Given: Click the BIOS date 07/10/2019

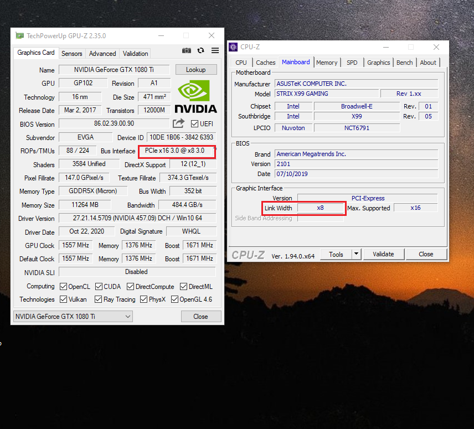Looking at the screenshot, I should tap(357, 174).
